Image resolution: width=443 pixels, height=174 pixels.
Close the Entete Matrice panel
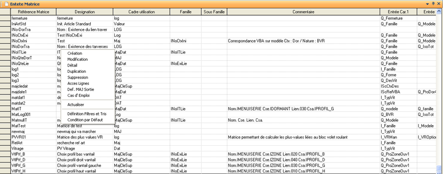(x=439, y=4)
